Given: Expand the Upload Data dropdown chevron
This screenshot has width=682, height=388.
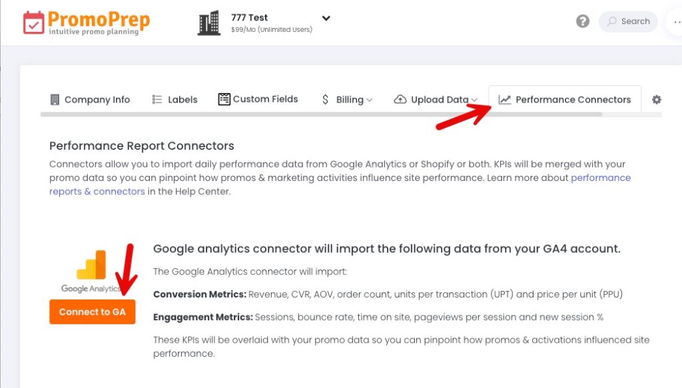Looking at the screenshot, I should [x=474, y=100].
